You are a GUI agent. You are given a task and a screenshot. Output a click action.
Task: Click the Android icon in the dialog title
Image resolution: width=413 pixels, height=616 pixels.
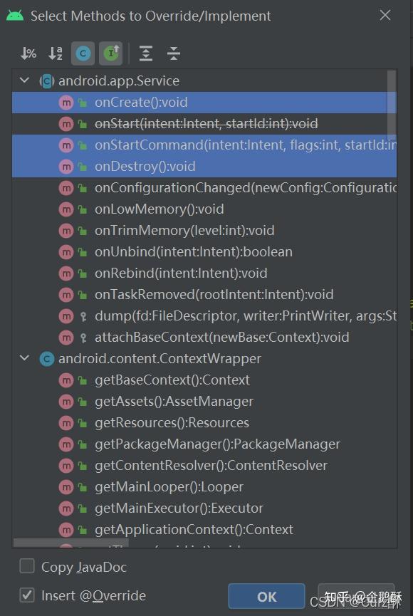tap(16, 15)
